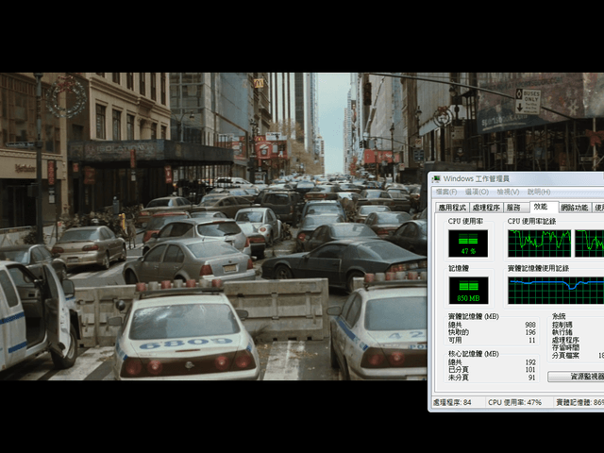Image resolution: width=604 pixels, height=453 pixels.
Task: Click the 可用 value 11
Action: (x=532, y=340)
